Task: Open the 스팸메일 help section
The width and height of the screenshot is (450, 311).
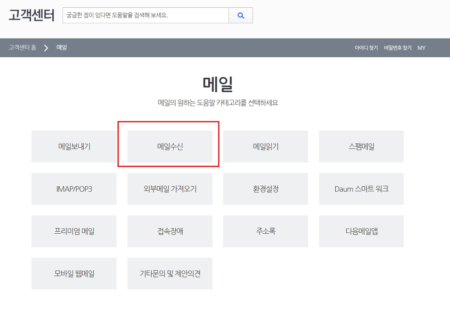Action: point(361,147)
